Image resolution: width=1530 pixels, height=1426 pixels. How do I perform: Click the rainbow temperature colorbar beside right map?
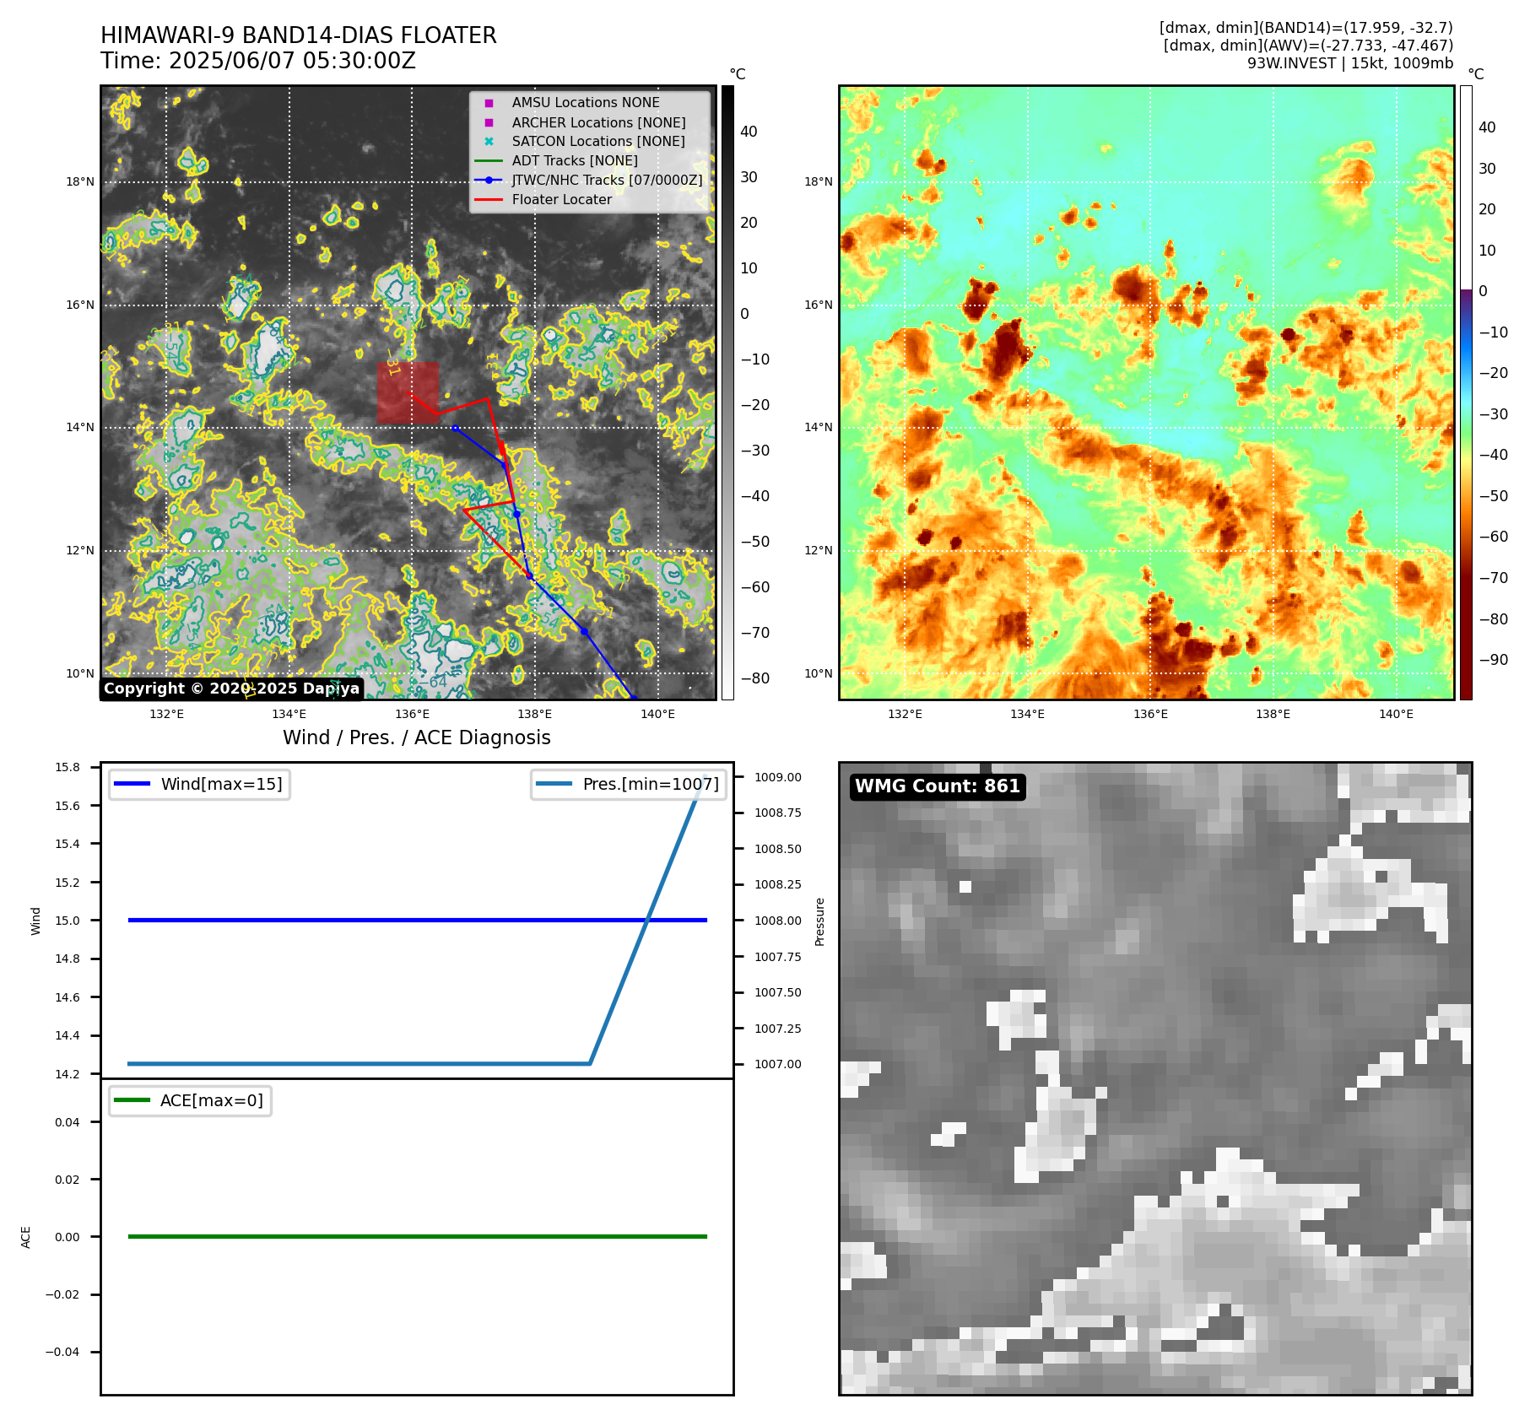(x=1466, y=392)
